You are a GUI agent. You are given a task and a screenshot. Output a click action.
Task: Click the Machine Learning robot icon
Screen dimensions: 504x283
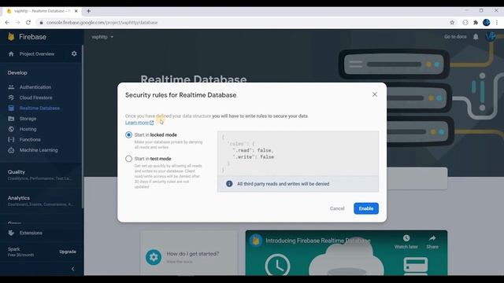coord(11,150)
